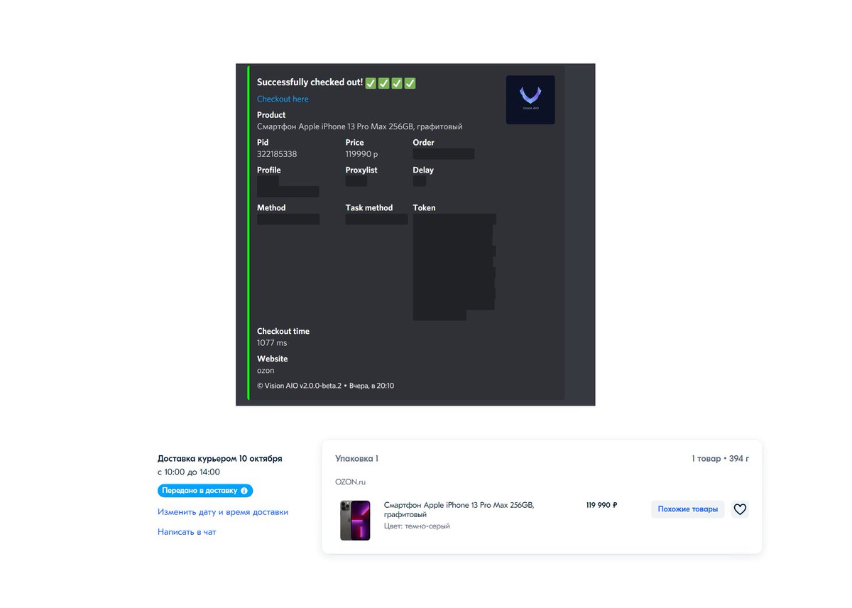Select the website value 'ozon'

(266, 371)
